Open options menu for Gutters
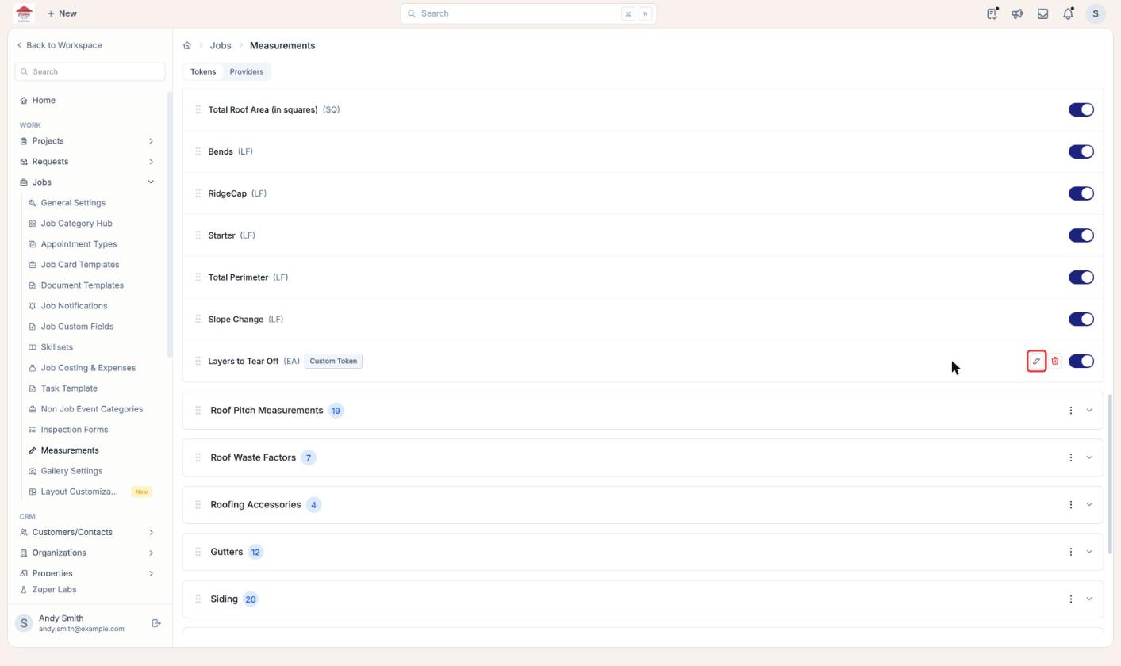 tap(1071, 552)
